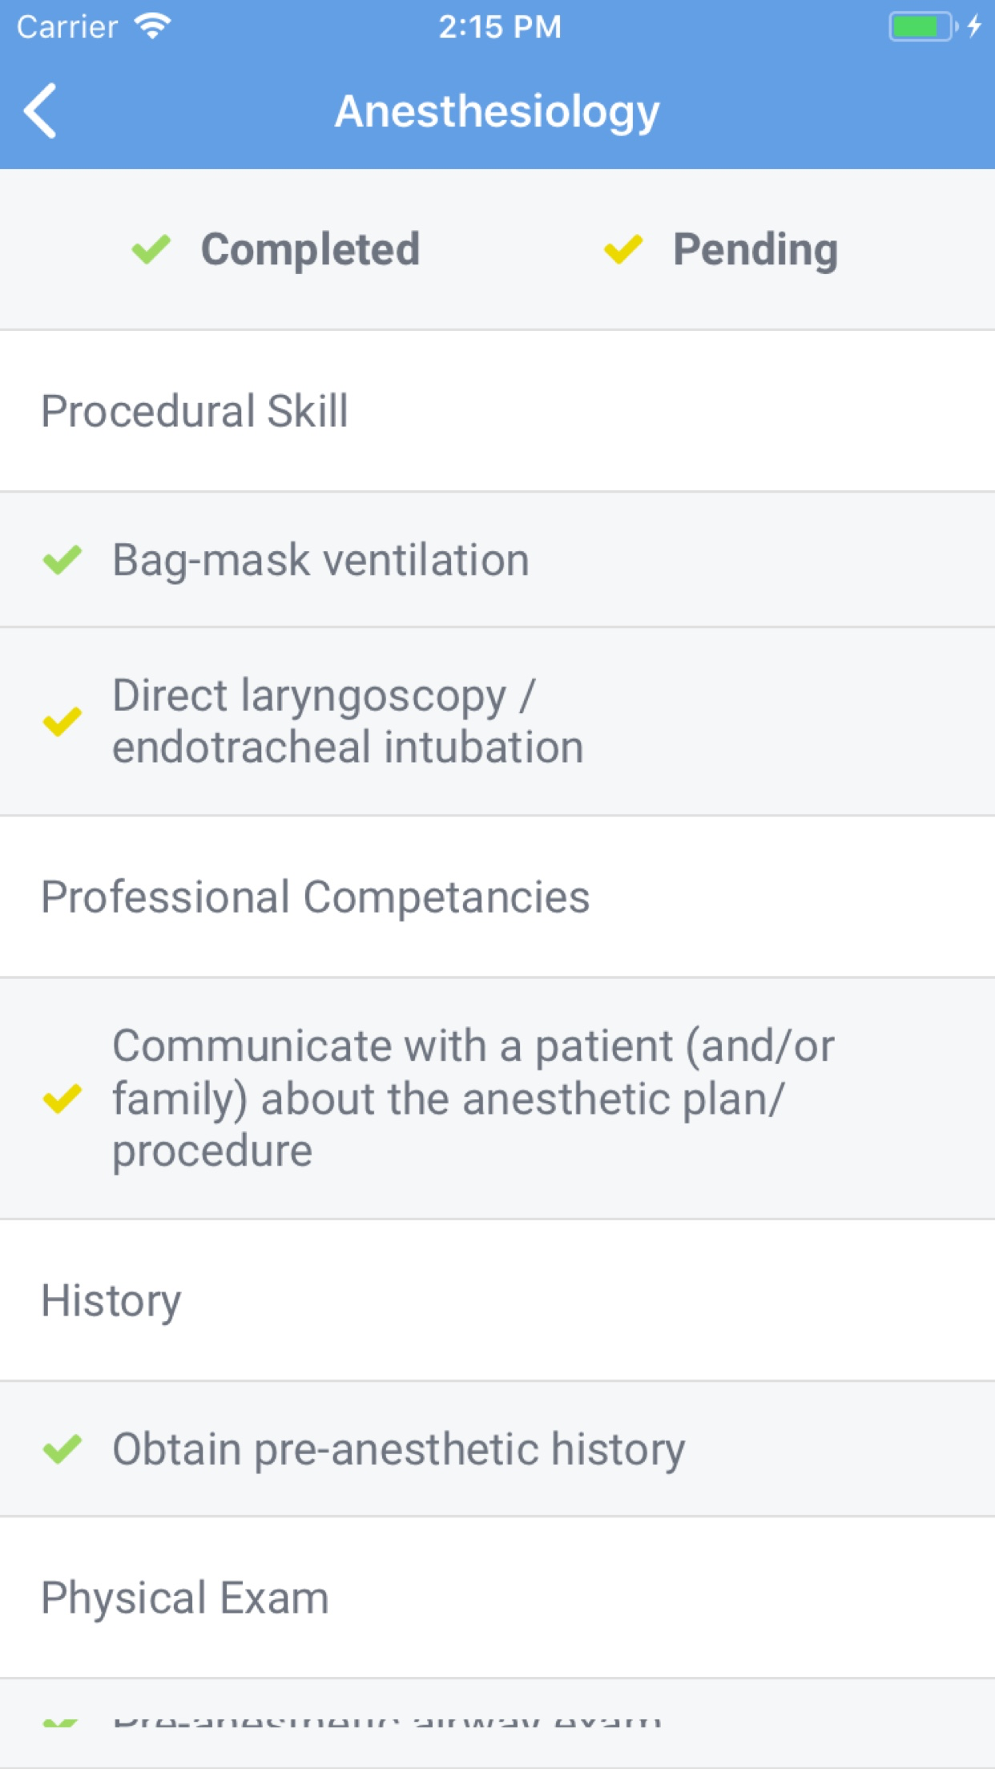Image resolution: width=995 pixels, height=1769 pixels.
Task: Tap the battery indicator icon
Action: tap(921, 26)
